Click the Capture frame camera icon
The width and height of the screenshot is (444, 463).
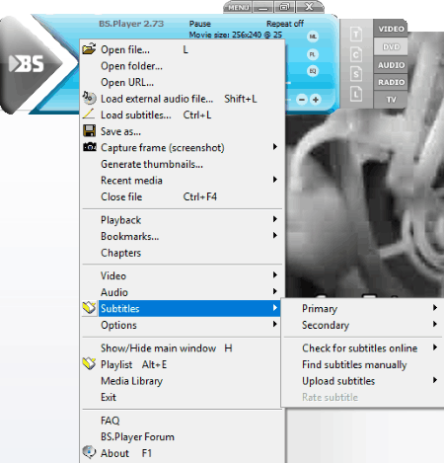[x=90, y=147]
